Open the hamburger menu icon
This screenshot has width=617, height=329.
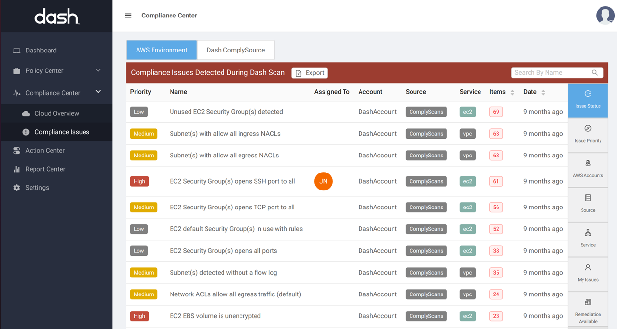[128, 16]
